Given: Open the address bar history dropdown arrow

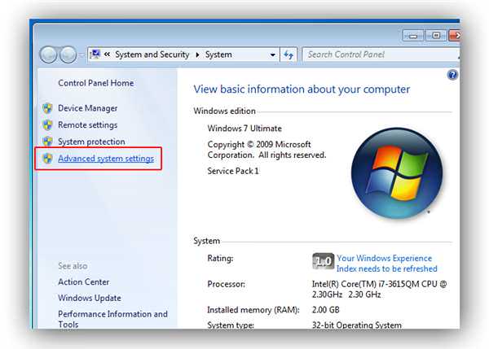Looking at the screenshot, I should coord(272,55).
